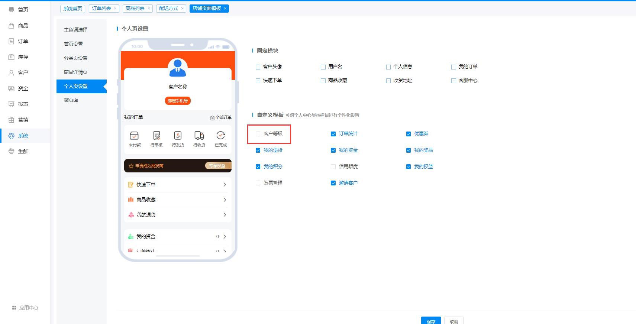The image size is (636, 324).
Task: Click the 未付款 order icon in phone preview
Action: [134, 136]
